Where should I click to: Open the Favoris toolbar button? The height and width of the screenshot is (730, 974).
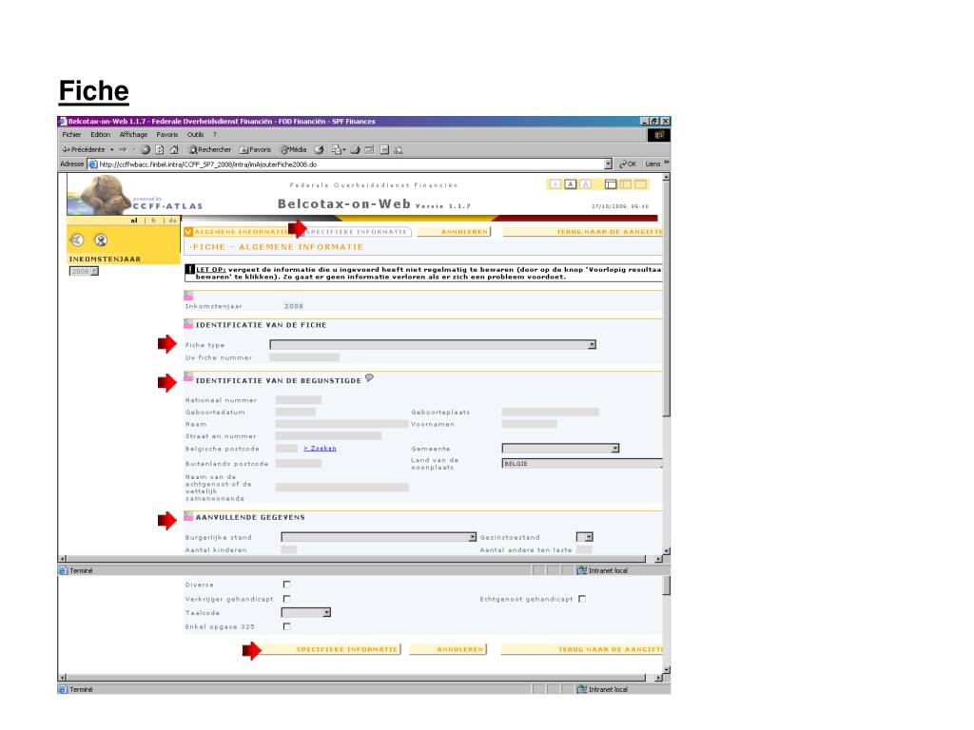click(255, 149)
